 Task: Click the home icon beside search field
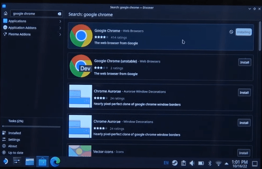pos(5,14)
